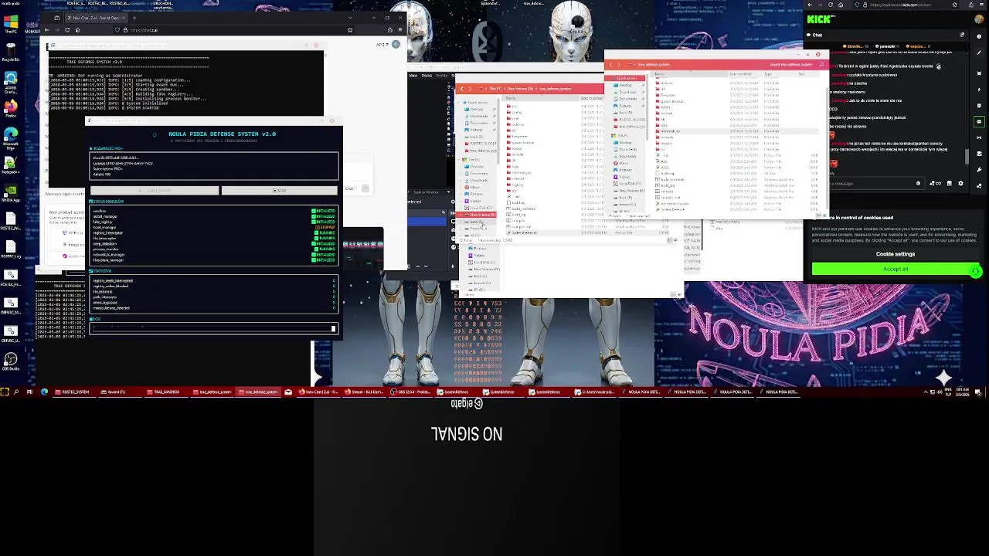Image resolution: width=989 pixels, height=556 pixels.
Task: Go back in the browser window
Action: tap(46, 29)
